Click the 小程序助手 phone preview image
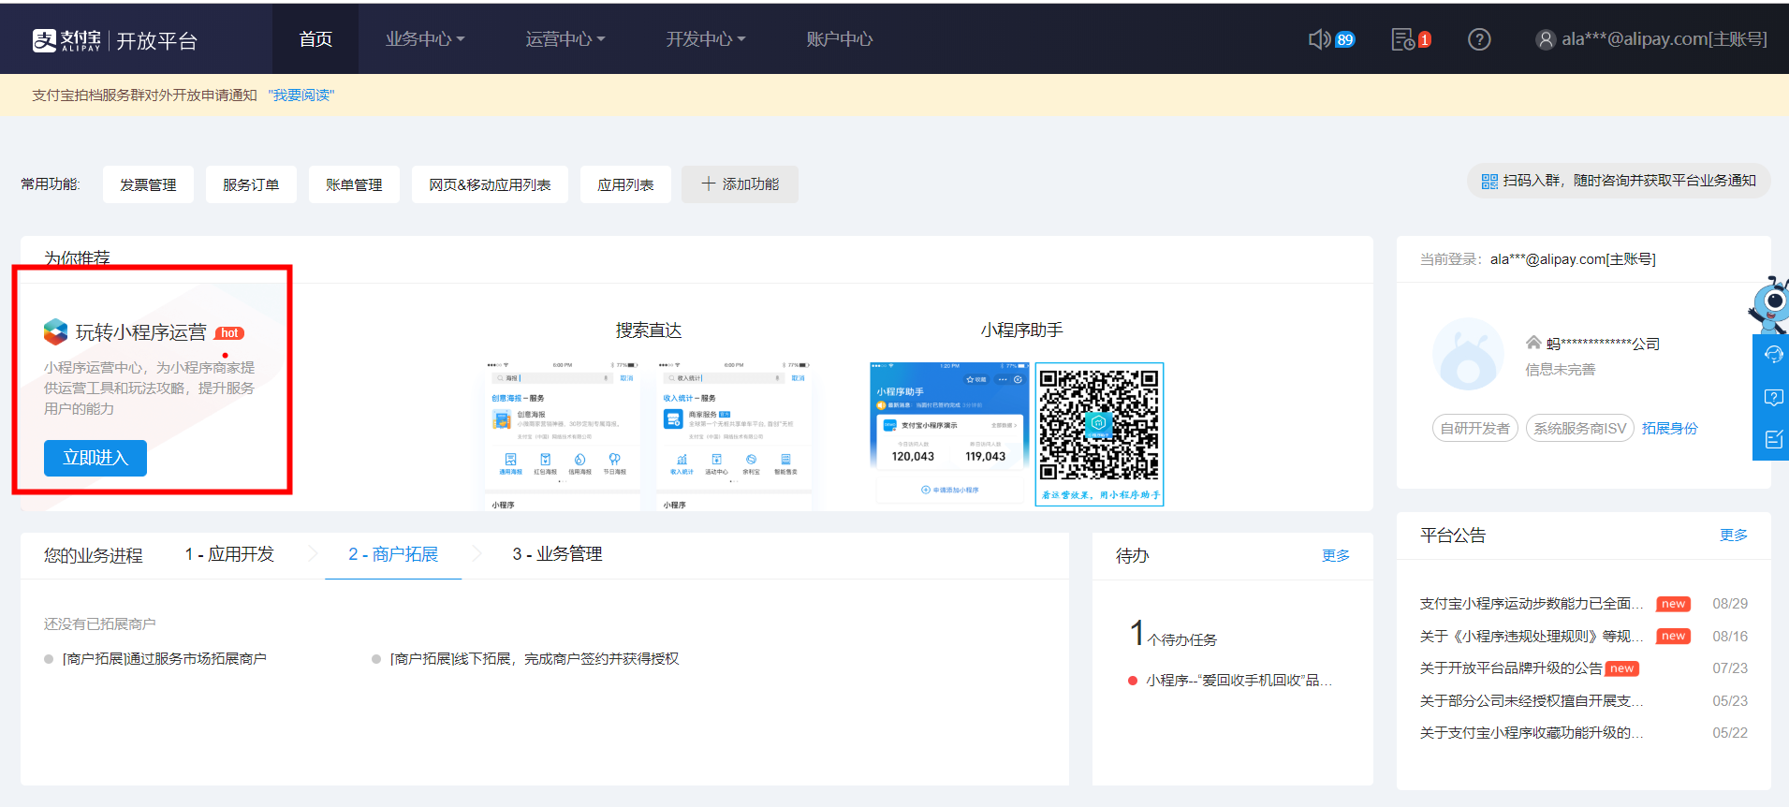The width and height of the screenshot is (1789, 807). click(x=948, y=433)
